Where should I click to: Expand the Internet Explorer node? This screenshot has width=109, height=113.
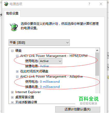click(12, 92)
